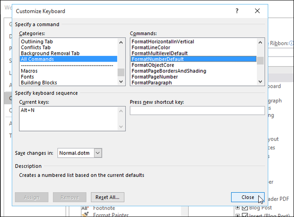The image size is (294, 217).
Task: Click the Reset All button
Action: (107, 197)
